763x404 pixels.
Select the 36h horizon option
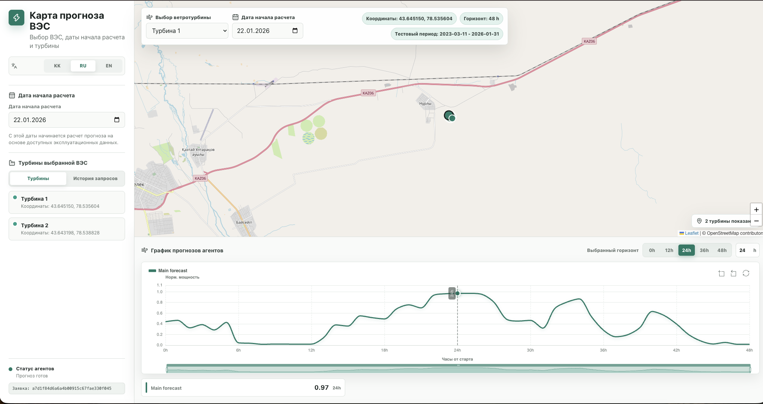704,250
